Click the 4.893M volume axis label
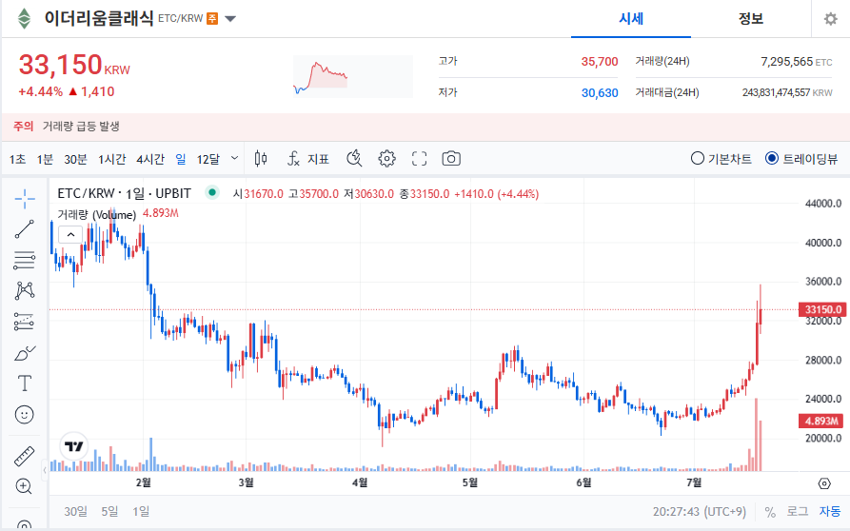The image size is (850, 531). click(820, 421)
